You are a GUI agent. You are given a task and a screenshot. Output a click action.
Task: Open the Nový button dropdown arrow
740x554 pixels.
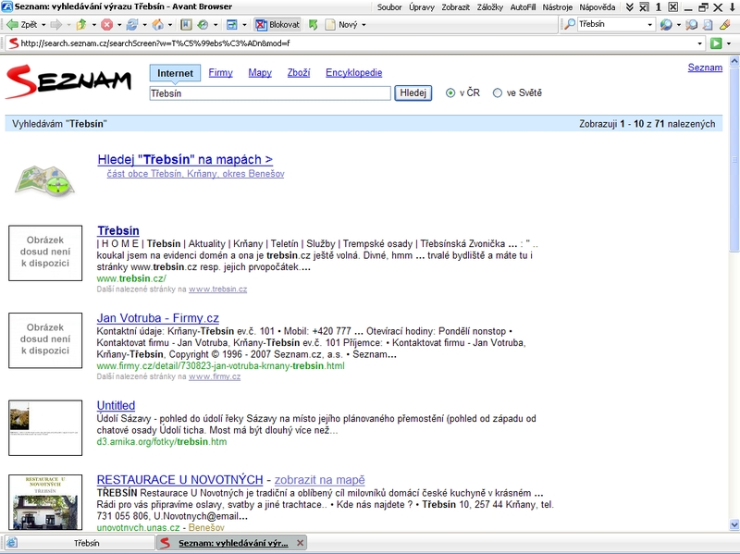364,25
